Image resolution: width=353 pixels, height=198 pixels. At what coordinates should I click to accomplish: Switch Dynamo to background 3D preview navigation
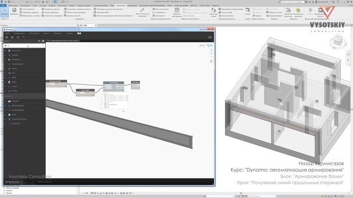tap(202, 46)
